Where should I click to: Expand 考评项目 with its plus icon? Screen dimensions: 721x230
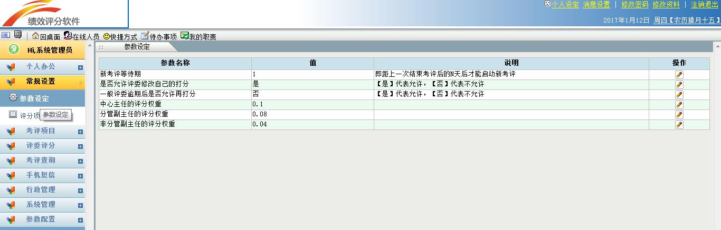click(x=80, y=132)
